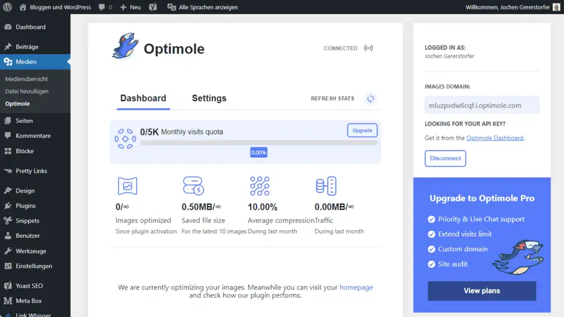Open Plugins in the sidebar menu
Screen dimensions: 564x317
tap(25, 206)
